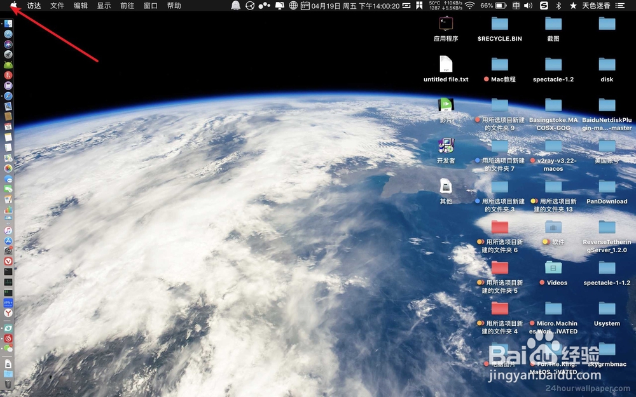This screenshot has width=636, height=397.
Task: Open Vivaldi browser from dock
Action: tap(8, 261)
